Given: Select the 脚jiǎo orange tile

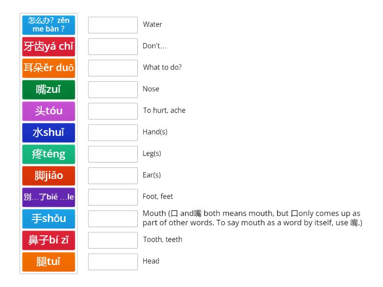Looking at the screenshot, I should 48,176.
